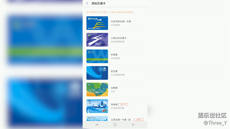Select the 江苏交通一卡通 card image
Viewport: 230px width, 129px height.
pyautogui.click(x=97, y=118)
